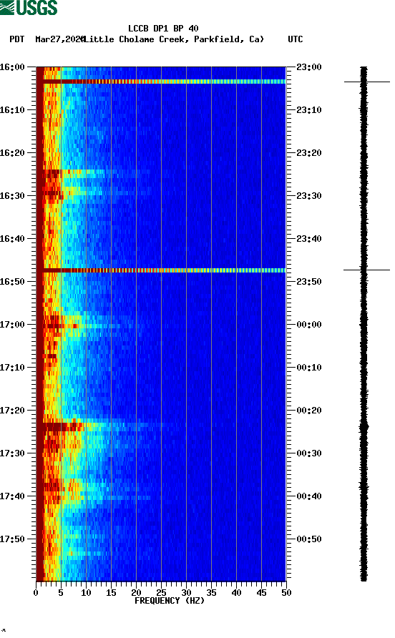Click the 16:50 PDT time label
Image resolution: width=395 pixels, height=638 pixels.
coord(12,282)
